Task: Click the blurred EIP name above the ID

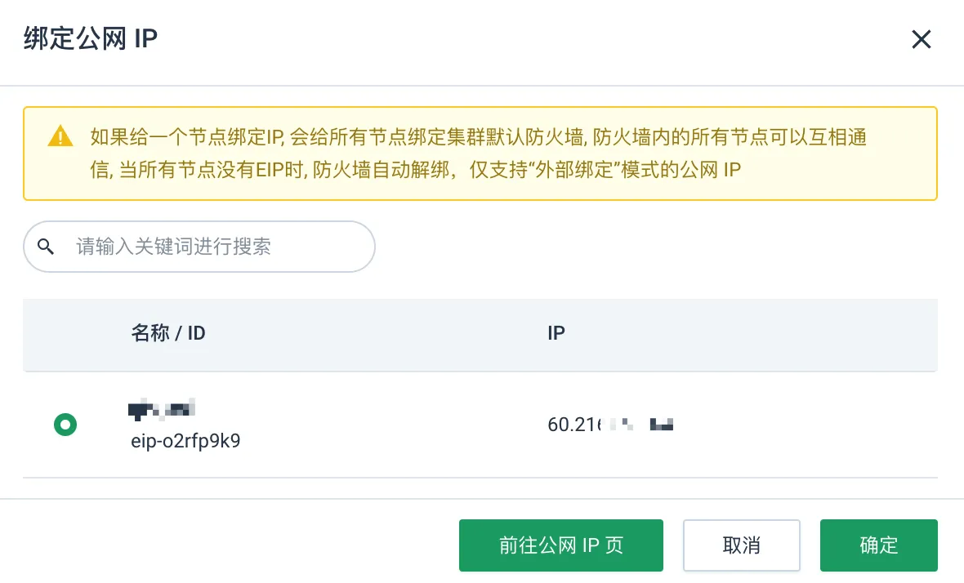Action: click(162, 409)
